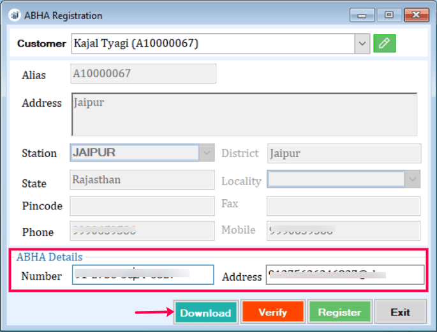Image resolution: width=437 pixels, height=332 pixels.
Task: Click the ABHA Registration app icon in title bar
Action: [15, 15]
